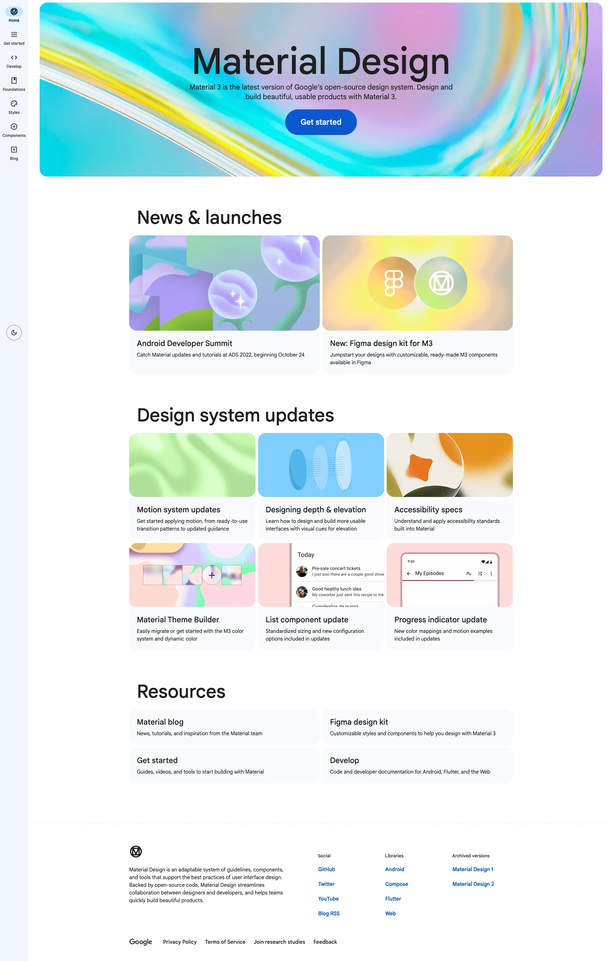
Task: Click the Motion system updates title
Action: coord(178,510)
